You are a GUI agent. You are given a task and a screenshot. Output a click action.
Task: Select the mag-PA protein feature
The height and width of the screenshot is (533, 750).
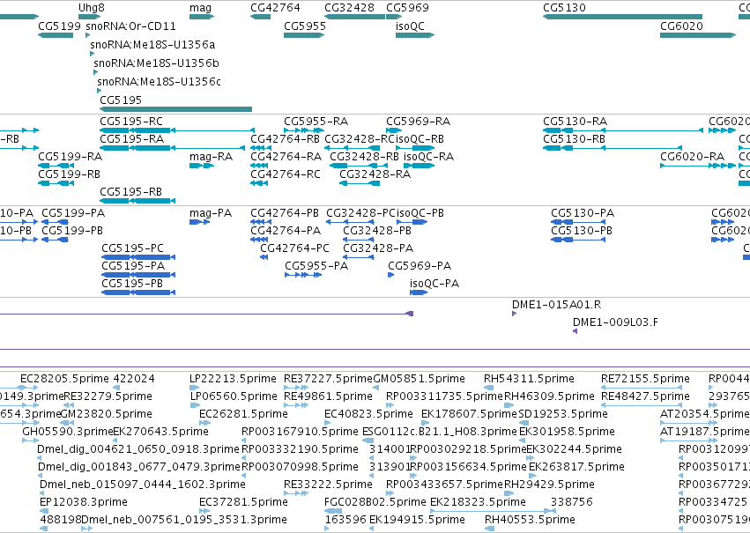click(199, 222)
